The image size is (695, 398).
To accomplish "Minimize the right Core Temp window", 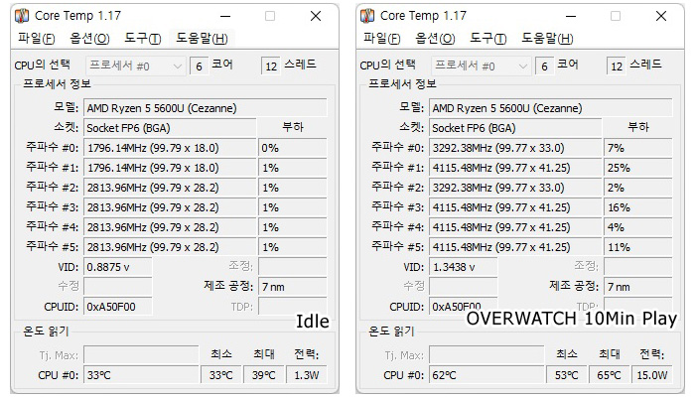I will coord(570,16).
